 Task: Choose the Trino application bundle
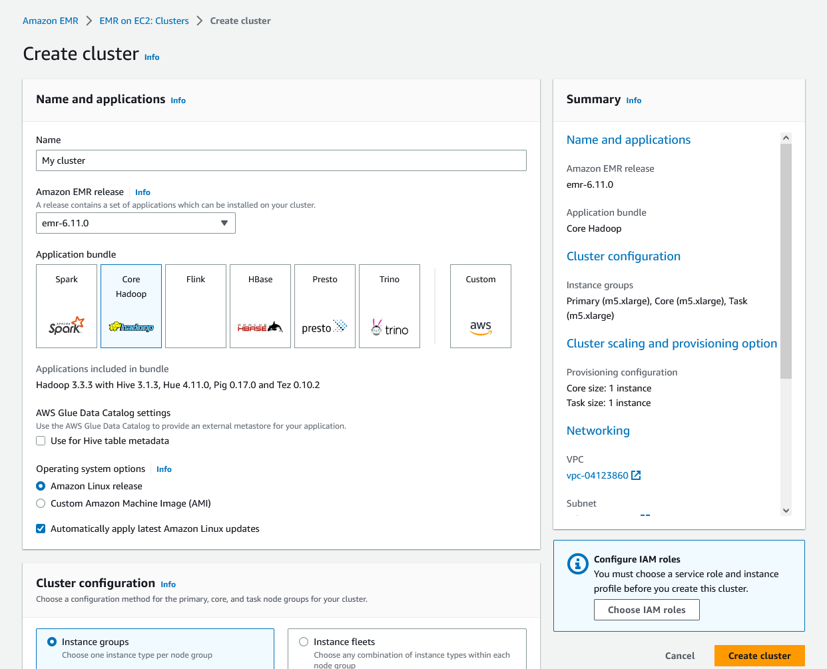coord(390,306)
